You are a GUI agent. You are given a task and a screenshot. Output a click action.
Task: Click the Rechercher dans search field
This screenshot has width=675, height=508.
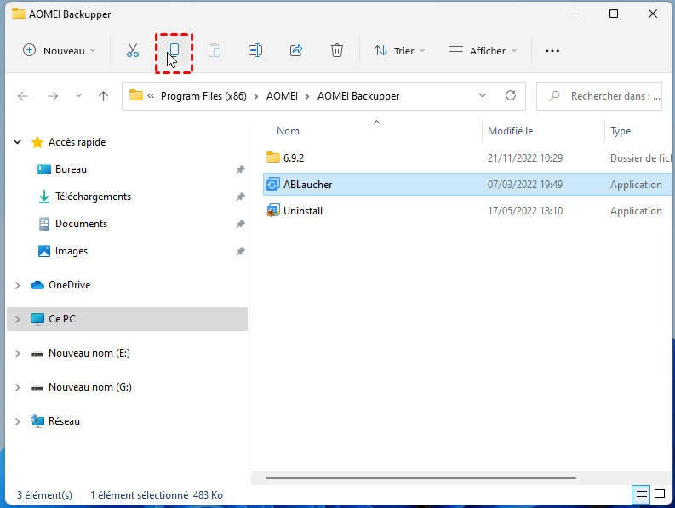599,96
